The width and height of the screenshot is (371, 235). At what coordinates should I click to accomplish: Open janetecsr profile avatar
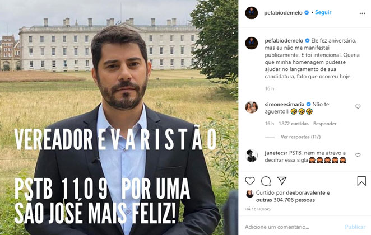pyautogui.click(x=252, y=156)
